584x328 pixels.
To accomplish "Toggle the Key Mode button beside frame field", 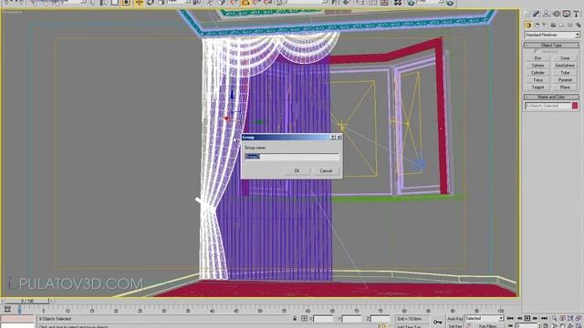I will (x=510, y=326).
